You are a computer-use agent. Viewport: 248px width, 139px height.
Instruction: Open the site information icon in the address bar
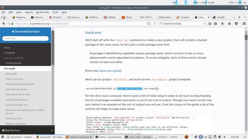9,24
